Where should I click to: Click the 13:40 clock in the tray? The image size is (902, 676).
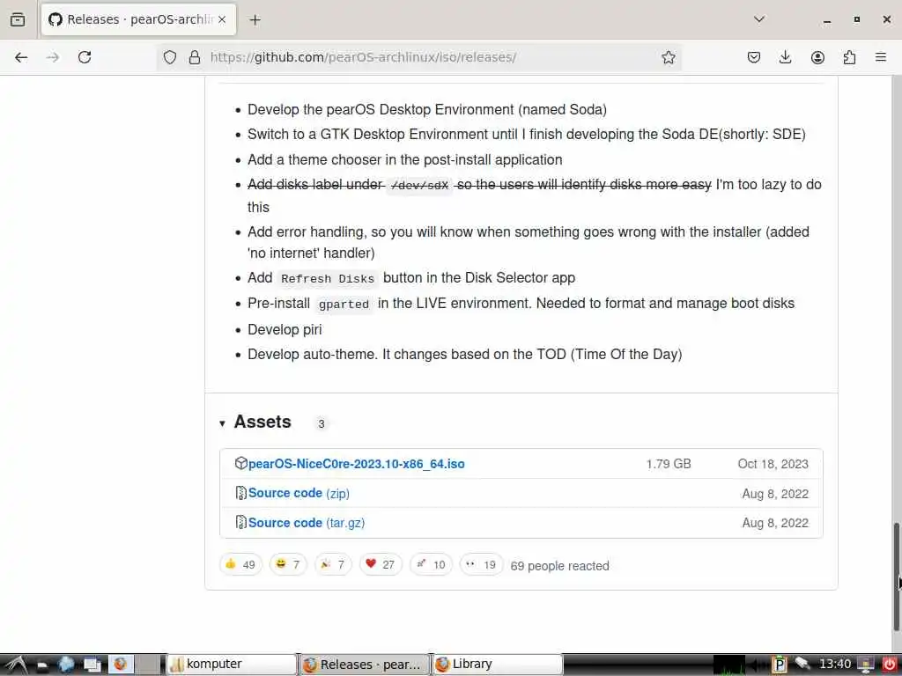[835, 664]
